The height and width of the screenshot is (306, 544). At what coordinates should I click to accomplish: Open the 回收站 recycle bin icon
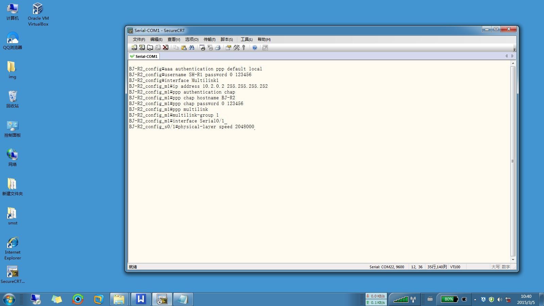click(x=13, y=99)
